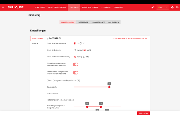Select kPa for CO2 unit
180x116 pixels.
(84, 57)
